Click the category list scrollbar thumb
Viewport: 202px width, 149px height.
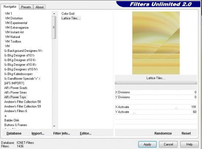pyautogui.click(x=54, y=27)
